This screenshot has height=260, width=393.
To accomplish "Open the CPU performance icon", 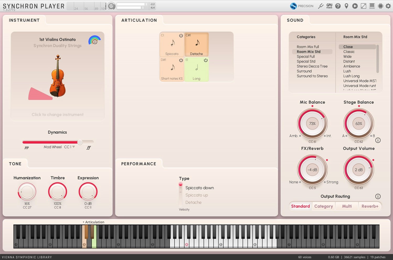I will [x=380, y=6].
